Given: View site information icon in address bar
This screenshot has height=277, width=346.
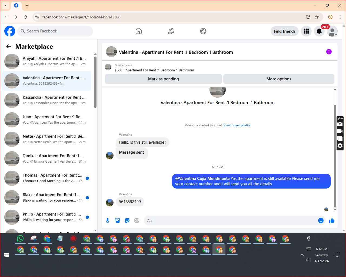Looking at the screenshot, I should point(37,17).
